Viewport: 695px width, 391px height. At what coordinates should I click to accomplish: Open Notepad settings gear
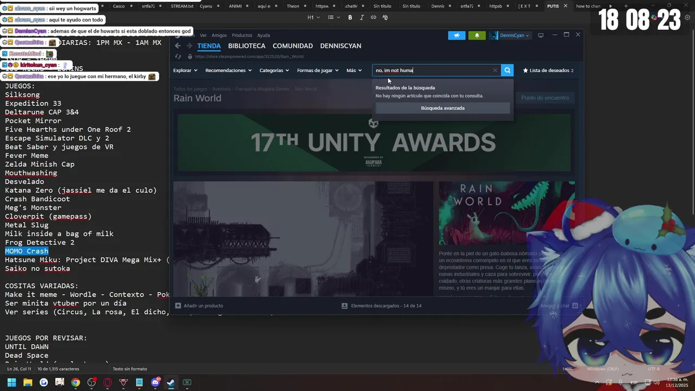point(687,17)
